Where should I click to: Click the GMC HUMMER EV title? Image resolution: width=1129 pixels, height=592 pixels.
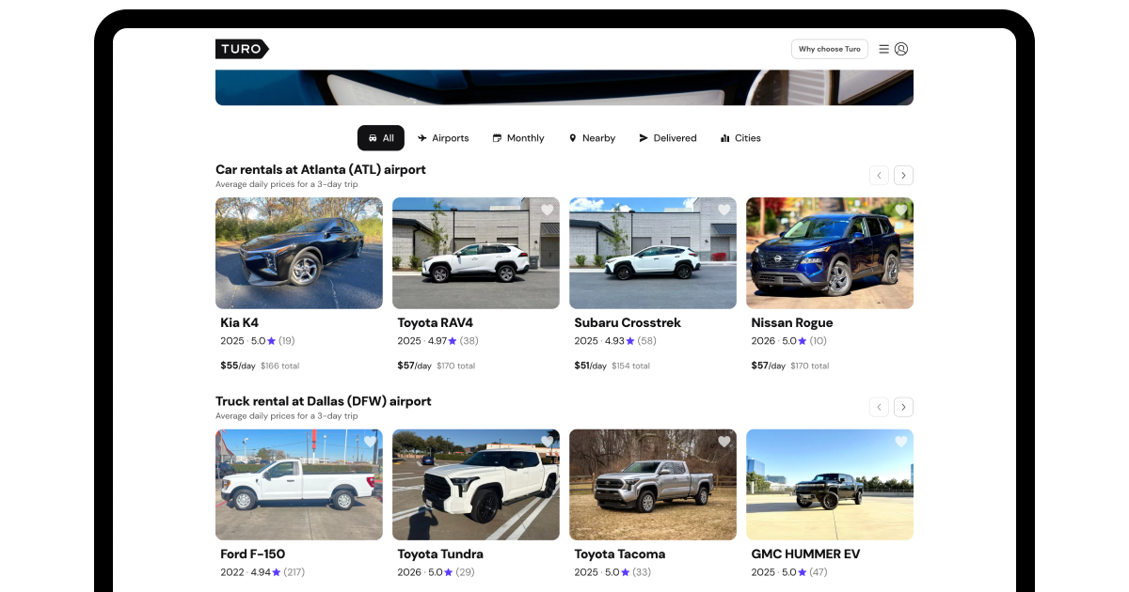(x=805, y=554)
